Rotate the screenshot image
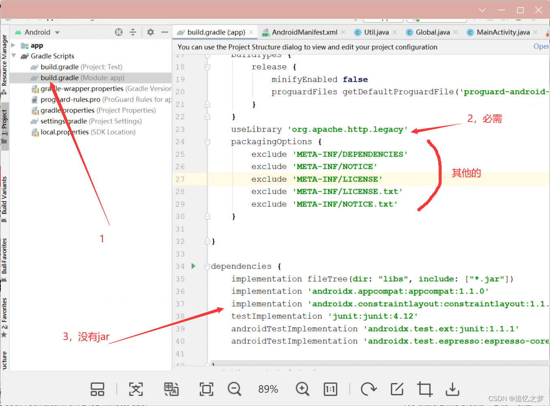Viewport: 550px width, 406px height. pos(368,389)
